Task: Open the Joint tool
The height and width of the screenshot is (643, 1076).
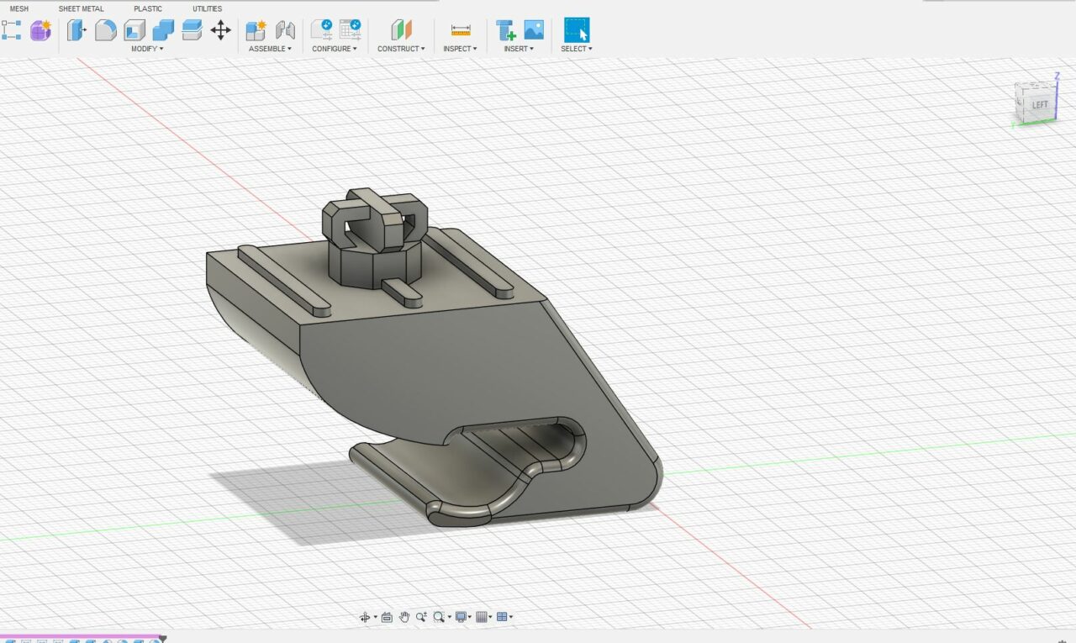Action: pyautogui.click(x=285, y=30)
